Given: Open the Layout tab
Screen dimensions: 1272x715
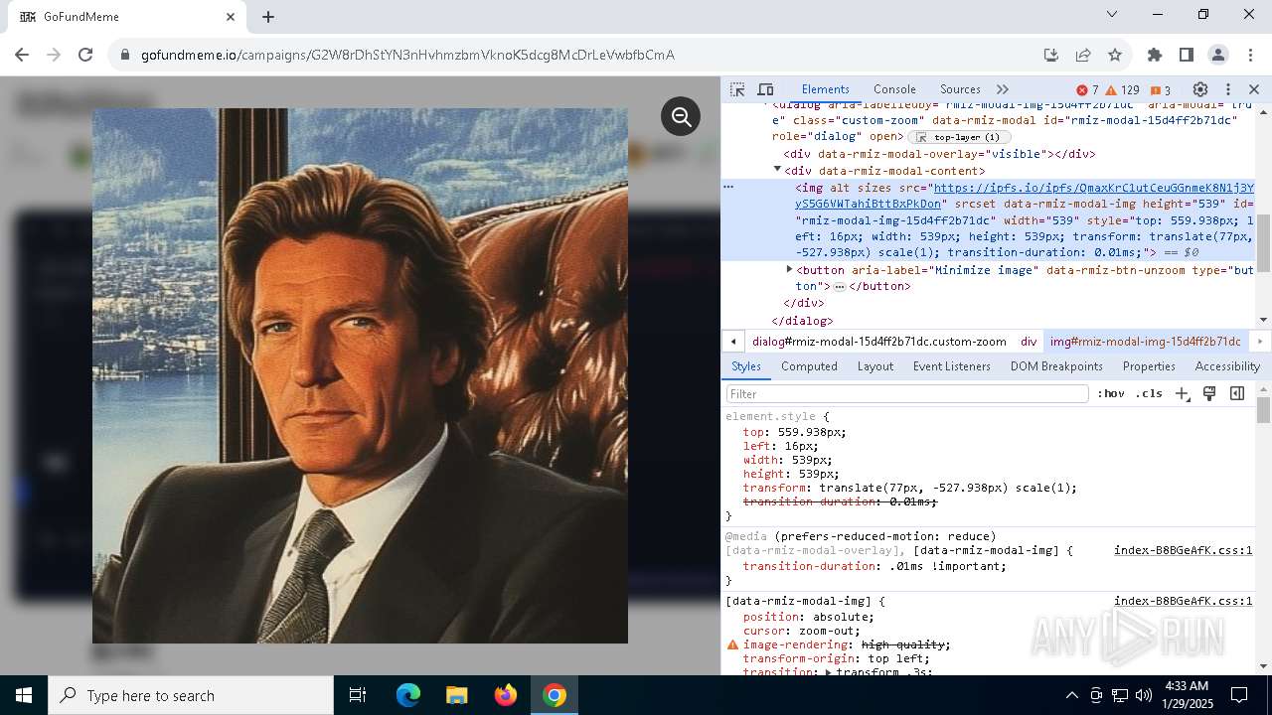Looking at the screenshot, I should pos(875,366).
